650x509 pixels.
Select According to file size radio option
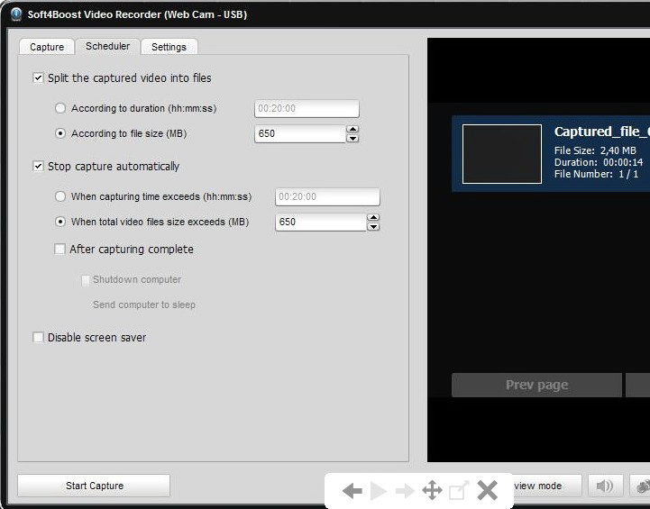(60, 133)
